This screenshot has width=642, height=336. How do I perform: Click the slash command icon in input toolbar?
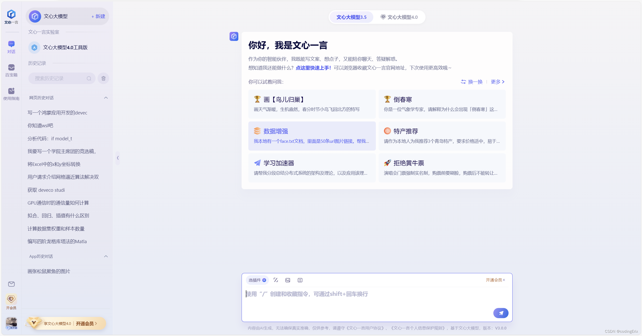point(276,280)
